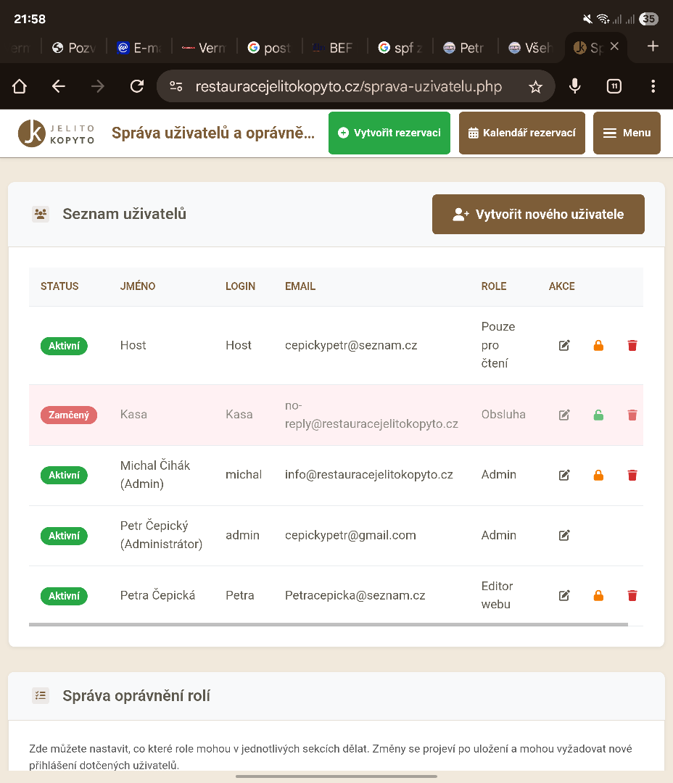Lock the Petra Čepická account
The height and width of the screenshot is (783, 673).
point(598,595)
